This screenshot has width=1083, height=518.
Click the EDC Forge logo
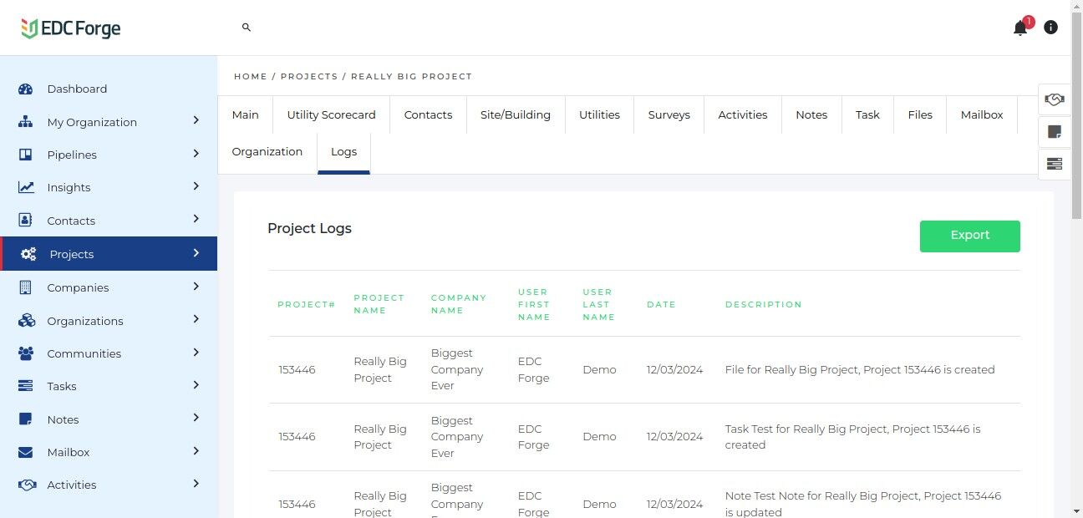pyautogui.click(x=71, y=28)
